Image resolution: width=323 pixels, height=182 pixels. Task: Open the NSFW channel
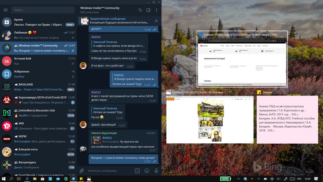pyautogui.click(x=38, y=139)
